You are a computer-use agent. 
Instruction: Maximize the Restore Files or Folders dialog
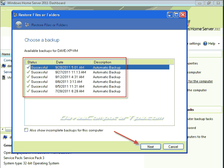pyautogui.click(x=176, y=15)
